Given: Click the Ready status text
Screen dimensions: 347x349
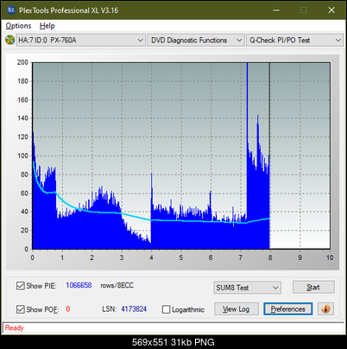Looking at the screenshot, I should (14, 327).
